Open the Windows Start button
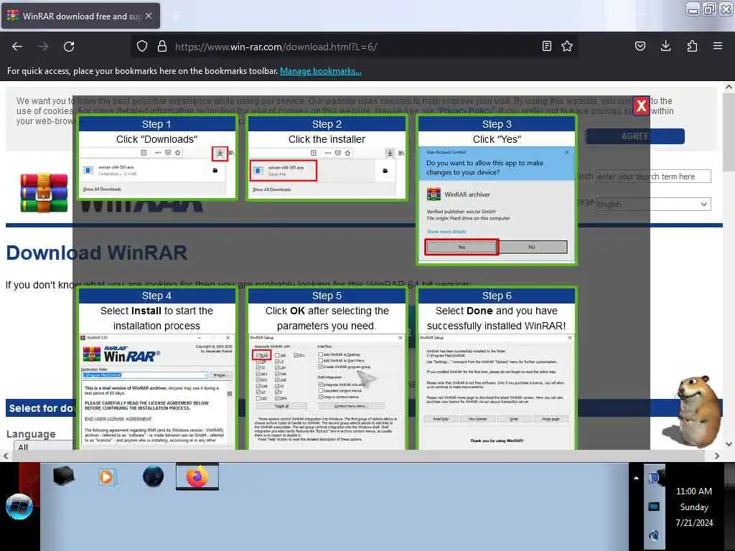The width and height of the screenshot is (735, 551). pos(19,507)
